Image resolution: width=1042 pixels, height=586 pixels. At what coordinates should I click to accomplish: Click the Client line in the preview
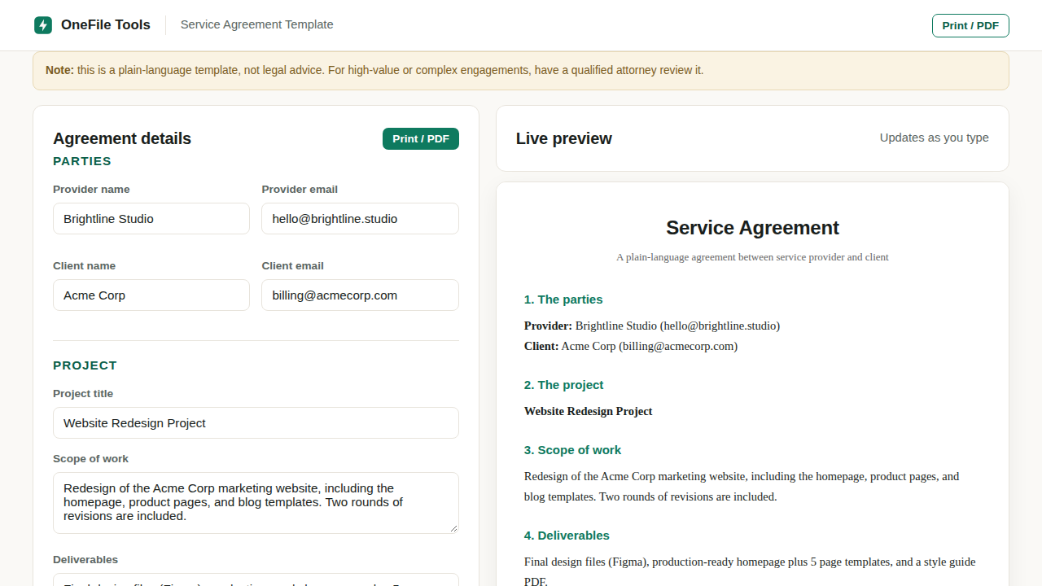(631, 346)
